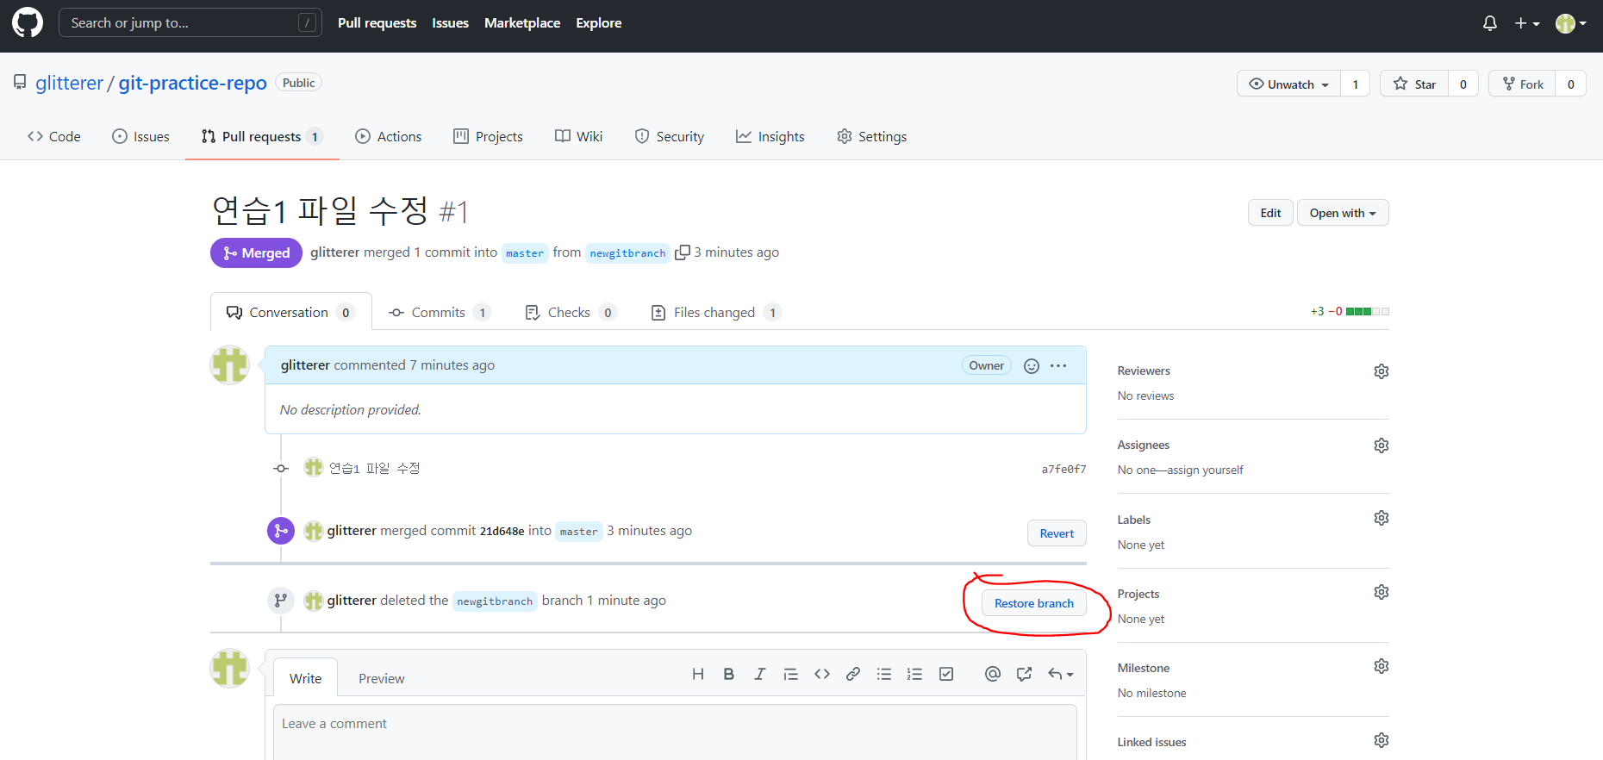Open comment options ellipsis menu
Viewport: 1603px width, 760px height.
pos(1058,365)
